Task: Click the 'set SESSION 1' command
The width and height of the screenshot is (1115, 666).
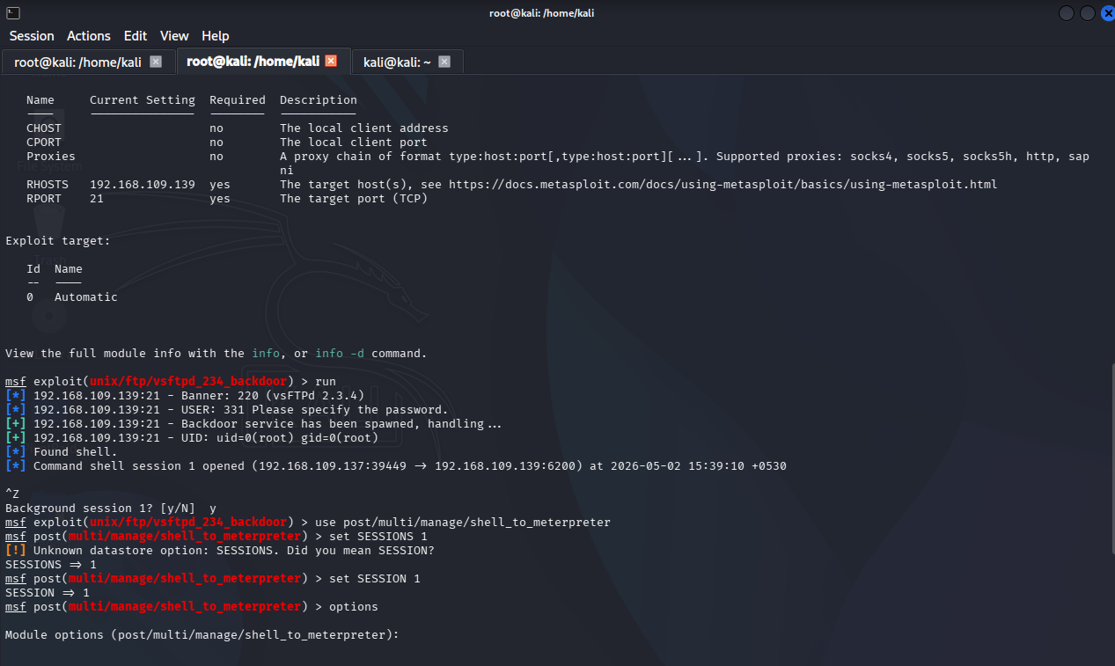Action: point(375,579)
